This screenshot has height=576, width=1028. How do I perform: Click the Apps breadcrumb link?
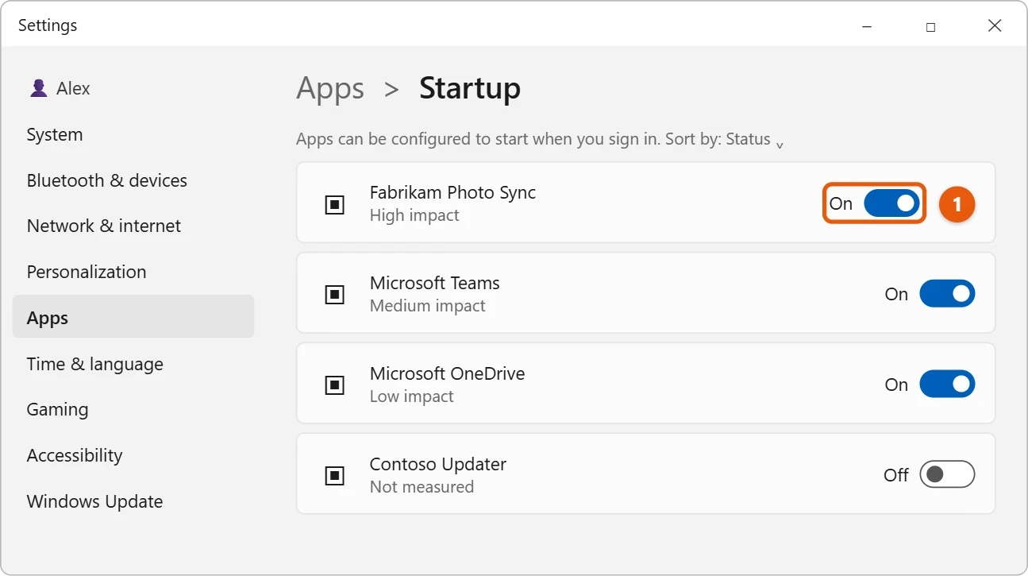[x=330, y=89]
